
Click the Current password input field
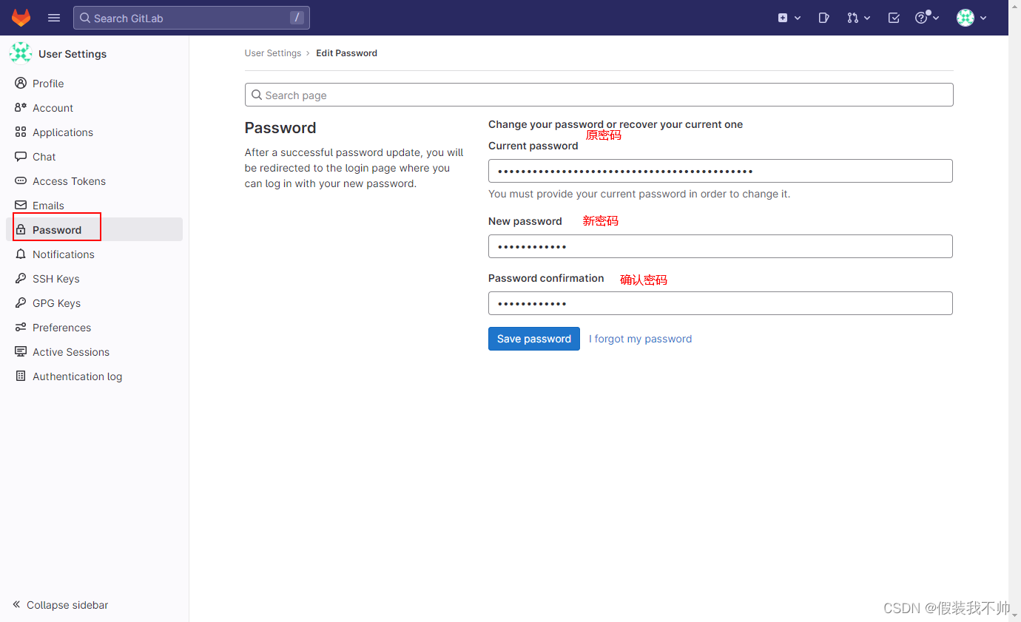[721, 171]
